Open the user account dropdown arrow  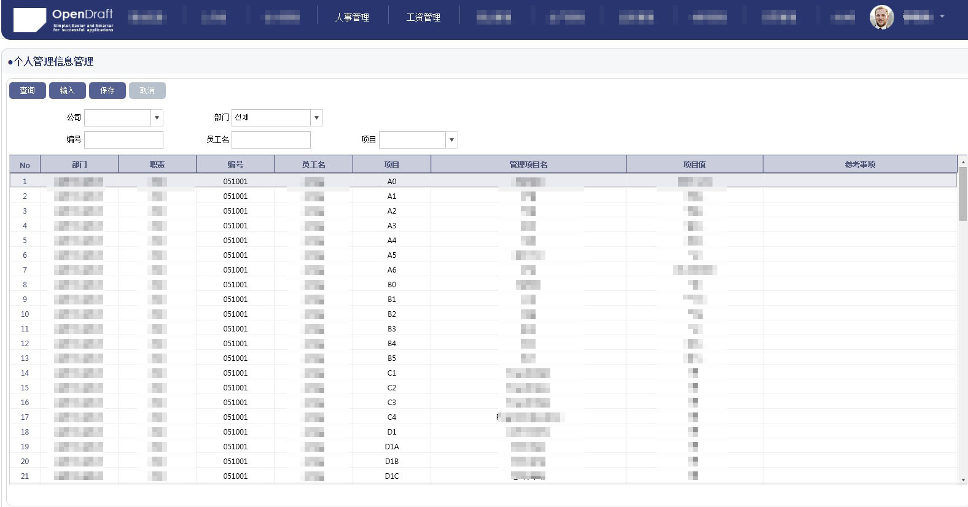(x=942, y=17)
